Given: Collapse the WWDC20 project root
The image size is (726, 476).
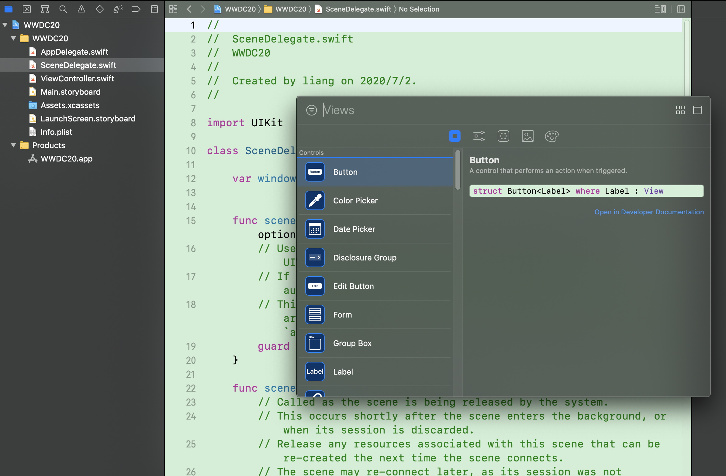Looking at the screenshot, I should tap(5, 25).
